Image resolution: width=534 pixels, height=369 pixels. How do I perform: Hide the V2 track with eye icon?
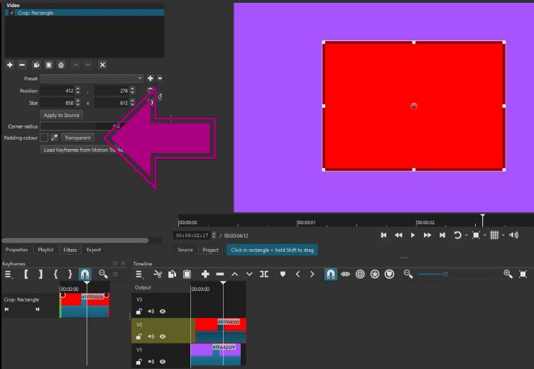point(163,336)
